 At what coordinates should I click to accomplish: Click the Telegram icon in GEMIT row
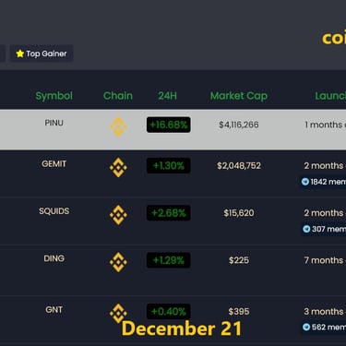[305, 182]
